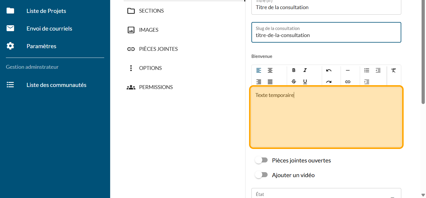
Task: Open the État dropdown
Action: pyautogui.click(x=326, y=194)
